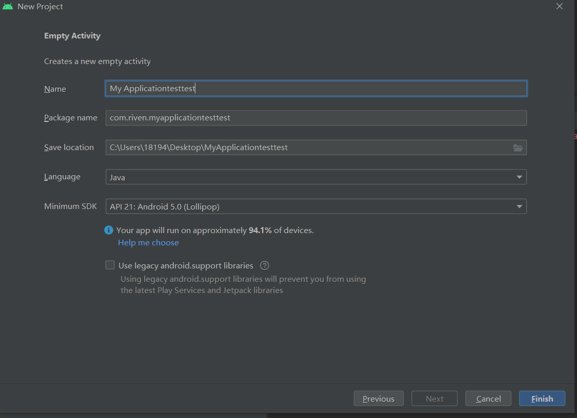Select the Name input showing My Applicationtesttest
The image size is (577, 418).
(315, 88)
